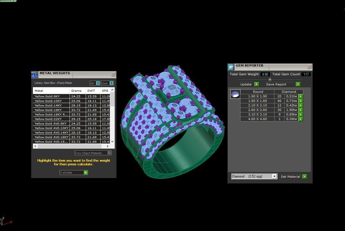Click the green arrow for 2.10 X 2.10 row
This screenshot has width=345, height=231.
click(301, 105)
